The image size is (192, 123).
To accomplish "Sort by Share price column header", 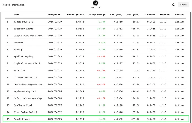I will [x=76, y=15].
